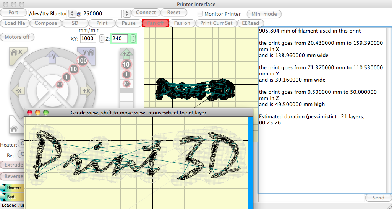Click the blue layer slider in Gcode view
Screen dimensions: 392x209
(x=250, y=161)
